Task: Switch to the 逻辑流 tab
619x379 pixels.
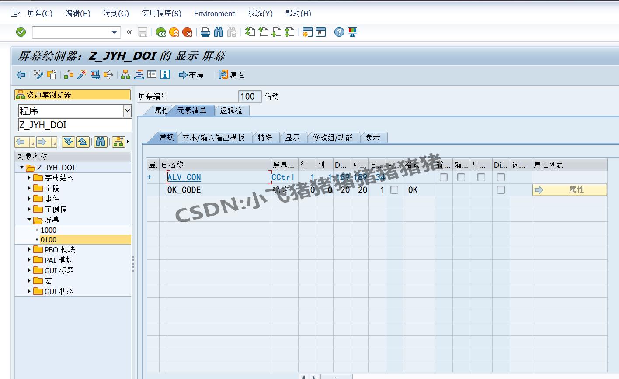Action: click(231, 110)
